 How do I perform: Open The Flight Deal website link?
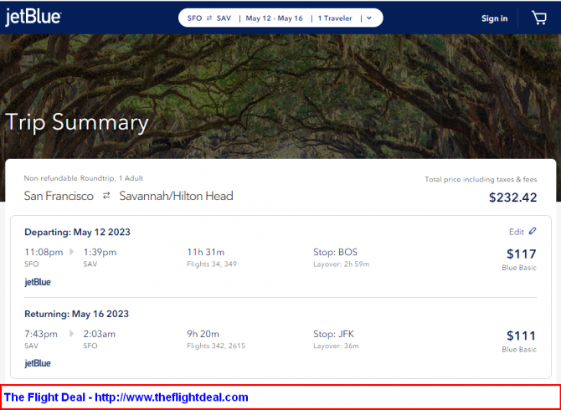pos(126,397)
